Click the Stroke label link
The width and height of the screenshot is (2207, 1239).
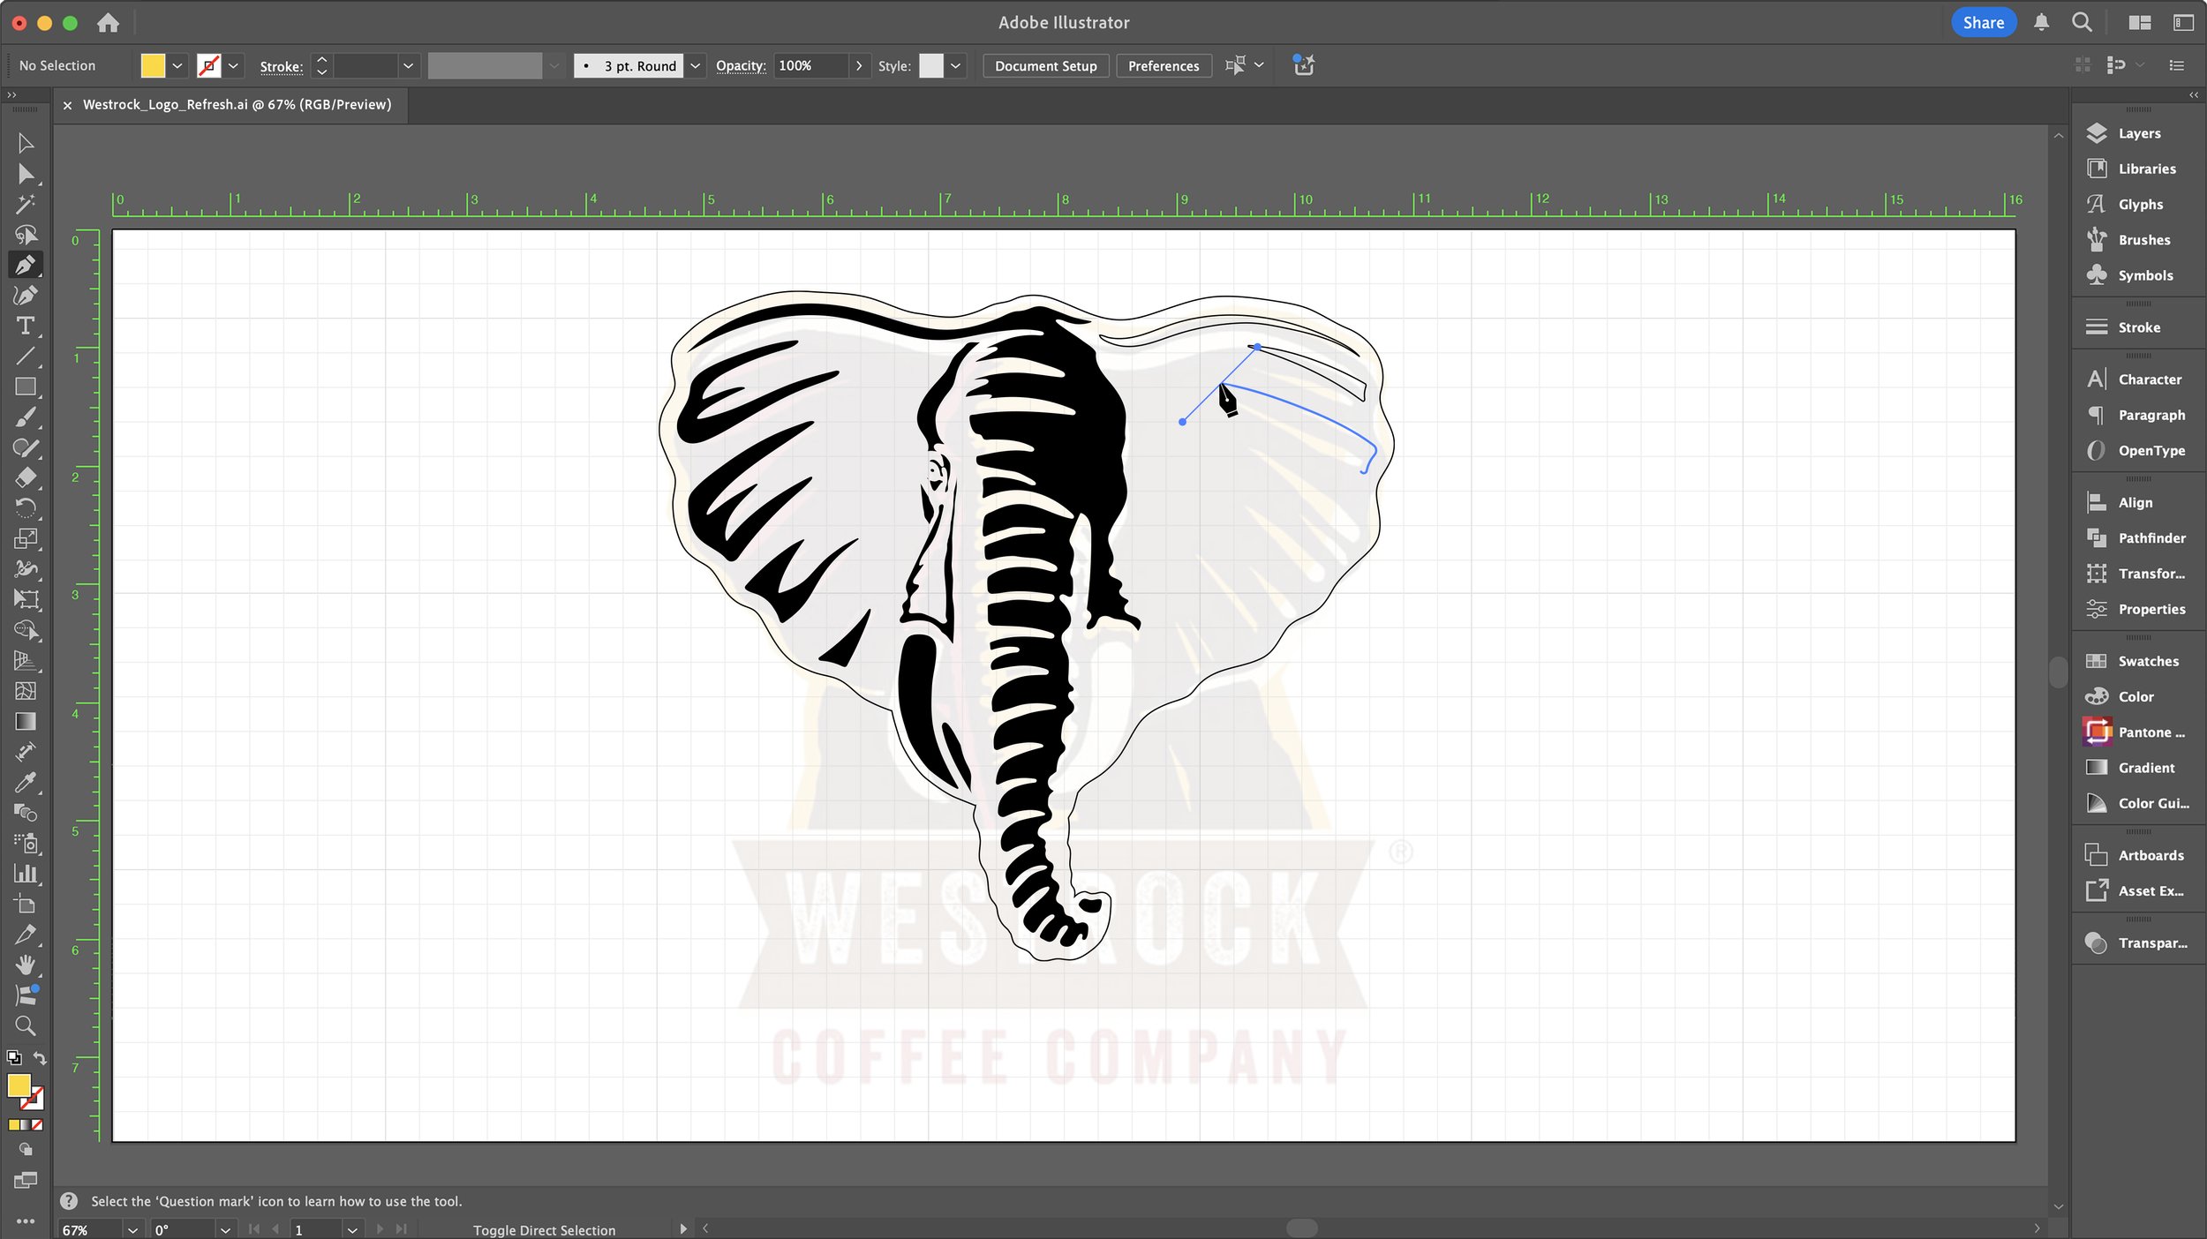coord(281,66)
